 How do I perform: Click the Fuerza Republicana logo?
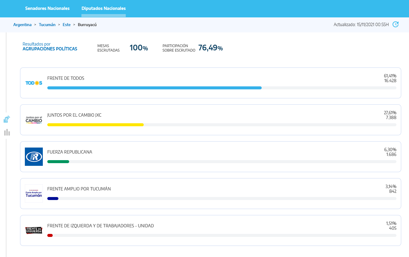click(34, 157)
